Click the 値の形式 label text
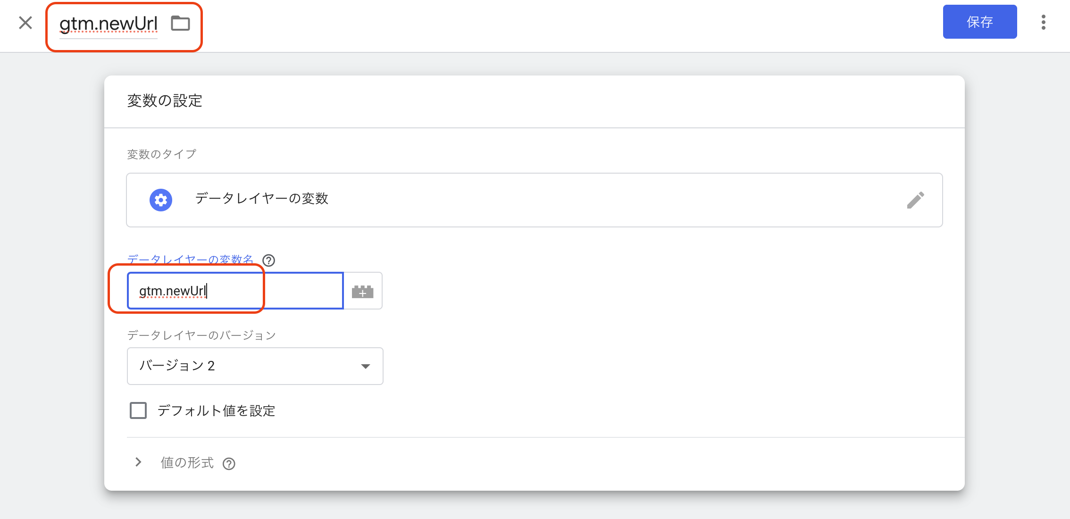This screenshot has height=519, width=1070. pyautogui.click(x=187, y=463)
